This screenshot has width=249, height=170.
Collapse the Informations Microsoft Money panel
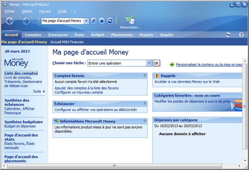tap(145, 121)
